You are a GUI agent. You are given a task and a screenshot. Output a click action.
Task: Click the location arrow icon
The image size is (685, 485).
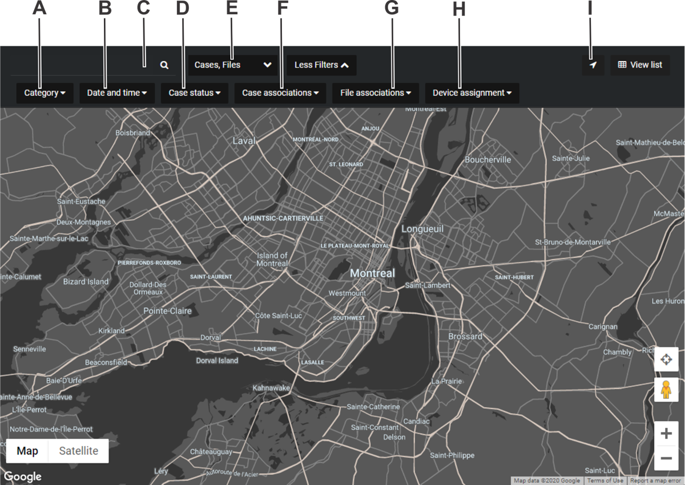593,65
